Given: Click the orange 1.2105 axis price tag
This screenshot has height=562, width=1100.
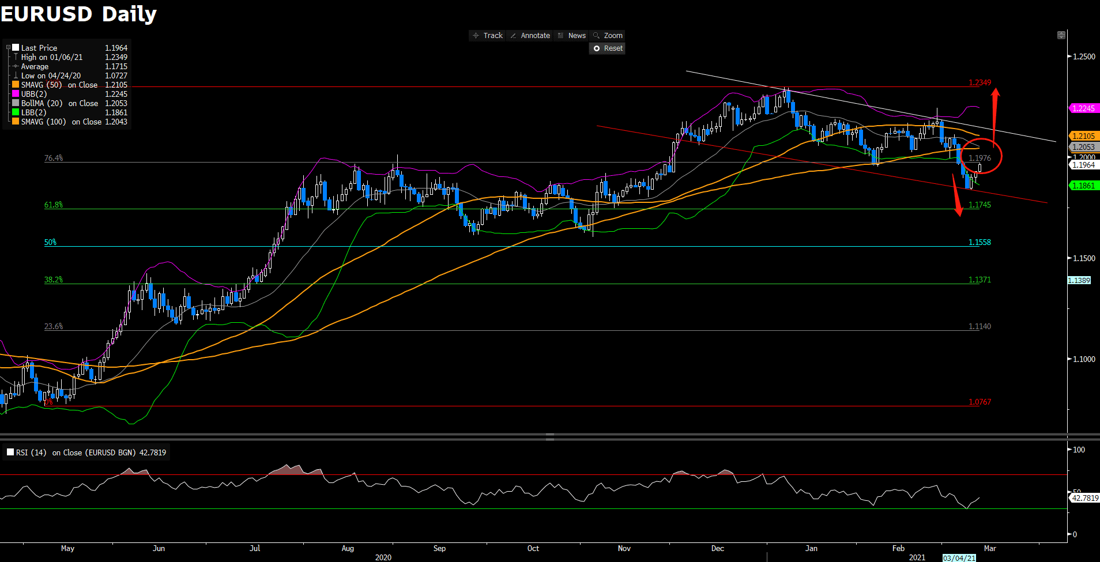Looking at the screenshot, I should coord(1084,136).
